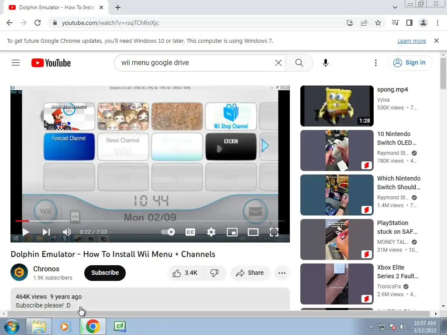
Task: Toggle autoplay switch
Action: click(168, 232)
